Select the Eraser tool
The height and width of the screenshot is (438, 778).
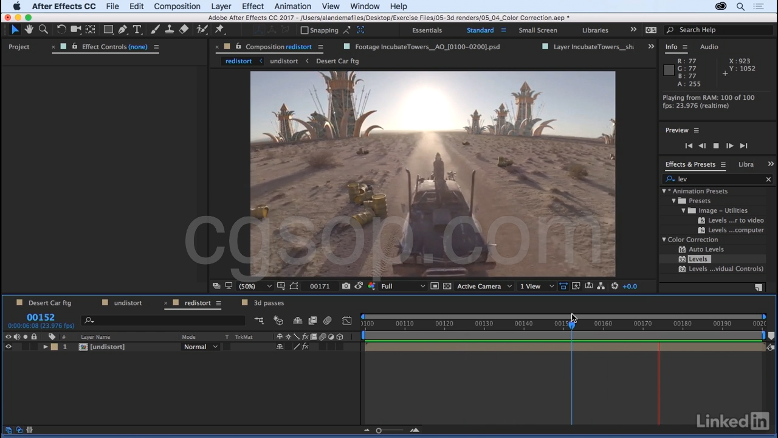(184, 29)
